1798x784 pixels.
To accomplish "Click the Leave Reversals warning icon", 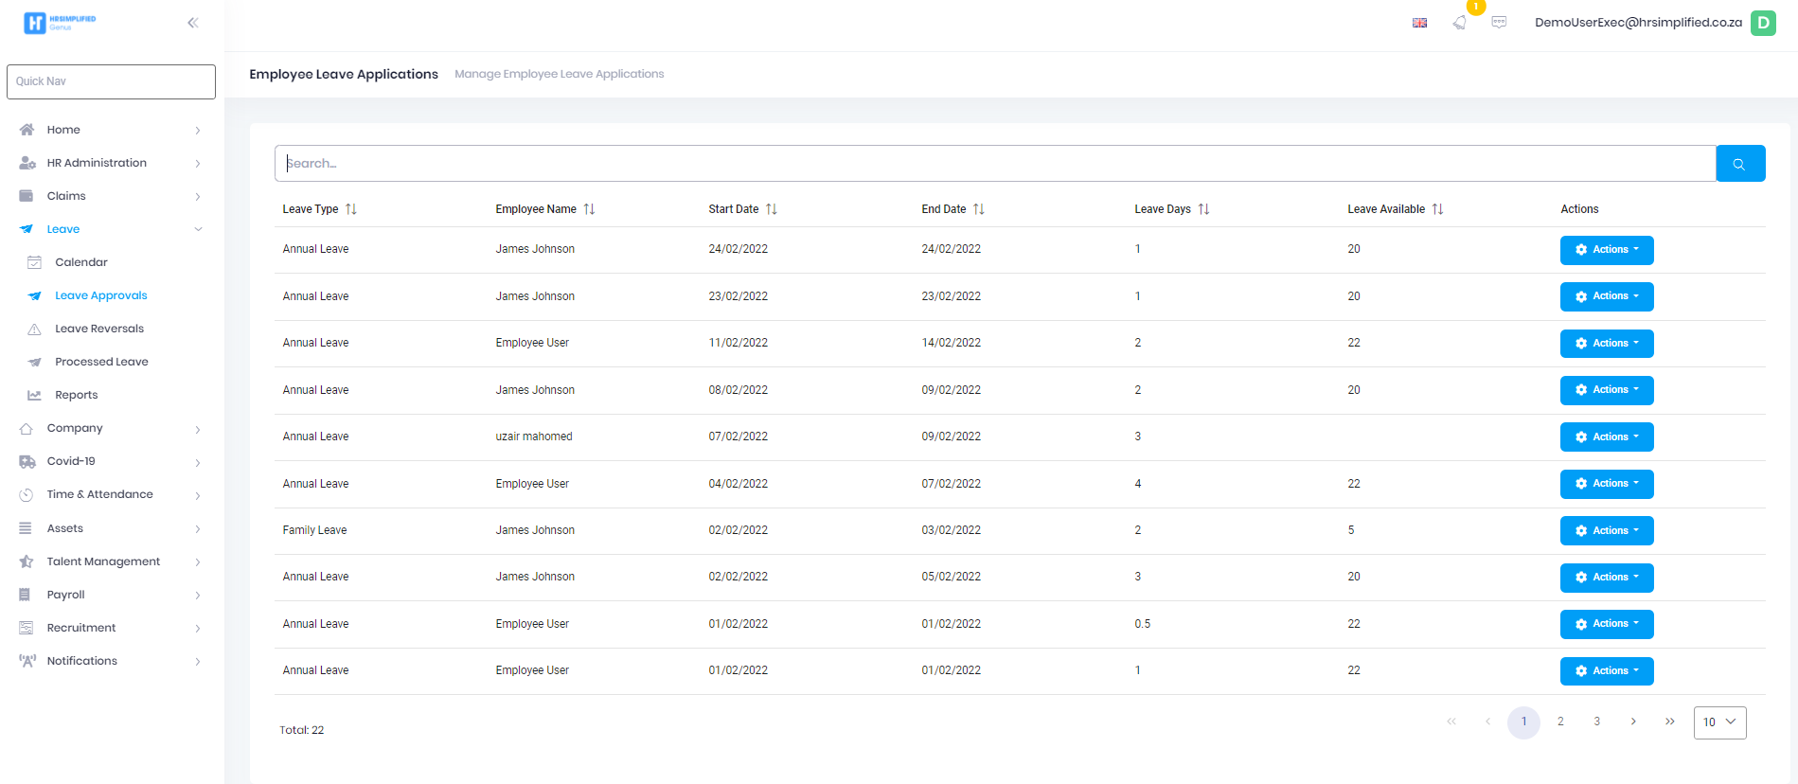I will (x=34, y=329).
